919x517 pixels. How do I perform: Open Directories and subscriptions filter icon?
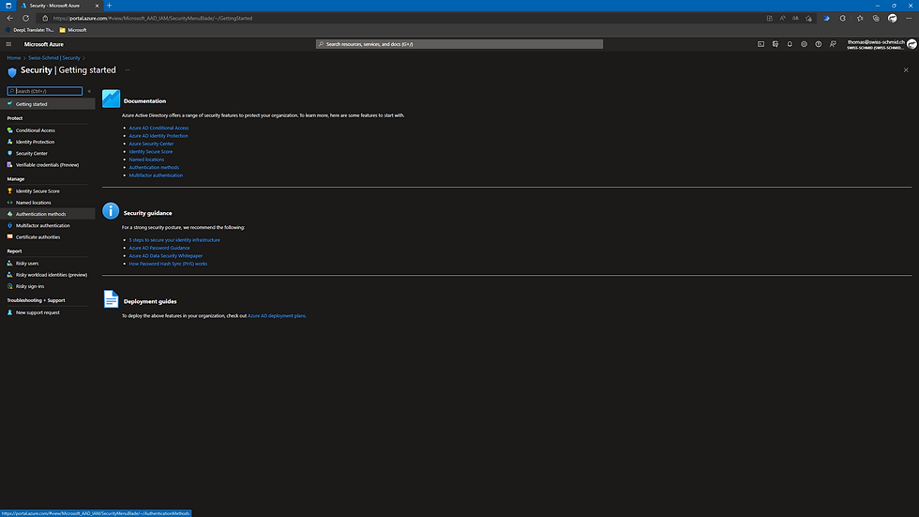point(776,44)
